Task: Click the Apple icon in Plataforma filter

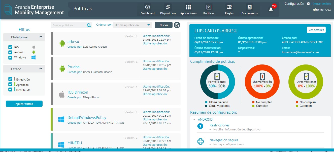Action: (34, 47)
